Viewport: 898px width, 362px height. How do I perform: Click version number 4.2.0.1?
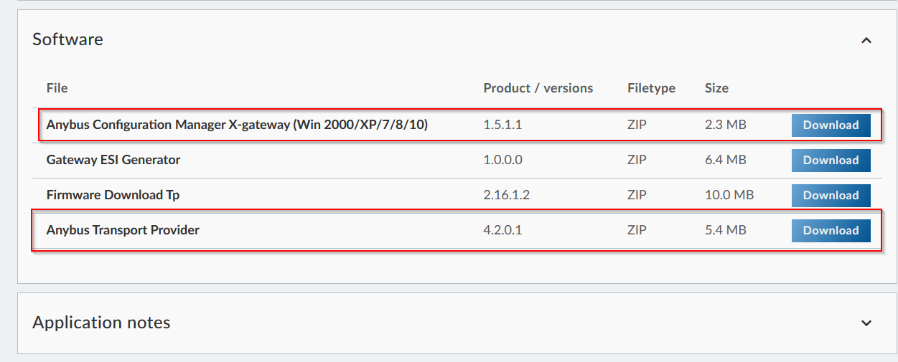[x=504, y=230]
